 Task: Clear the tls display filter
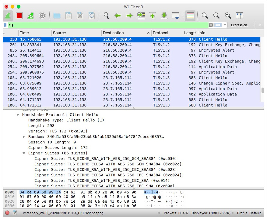coord(211,25)
